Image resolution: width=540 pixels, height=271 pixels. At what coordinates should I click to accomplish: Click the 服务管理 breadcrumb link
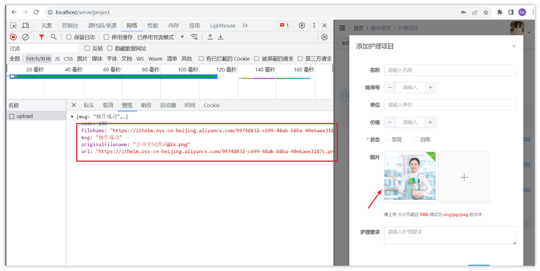click(381, 28)
